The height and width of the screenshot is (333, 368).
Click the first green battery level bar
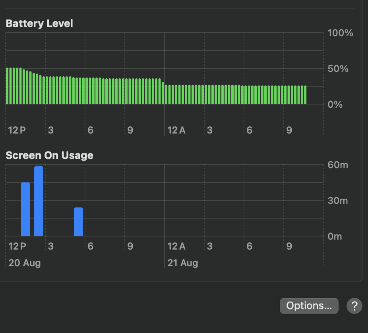point(7,86)
